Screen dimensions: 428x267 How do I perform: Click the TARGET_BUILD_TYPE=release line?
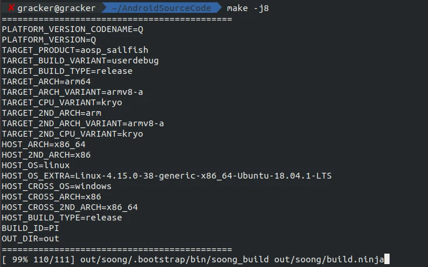point(67,71)
